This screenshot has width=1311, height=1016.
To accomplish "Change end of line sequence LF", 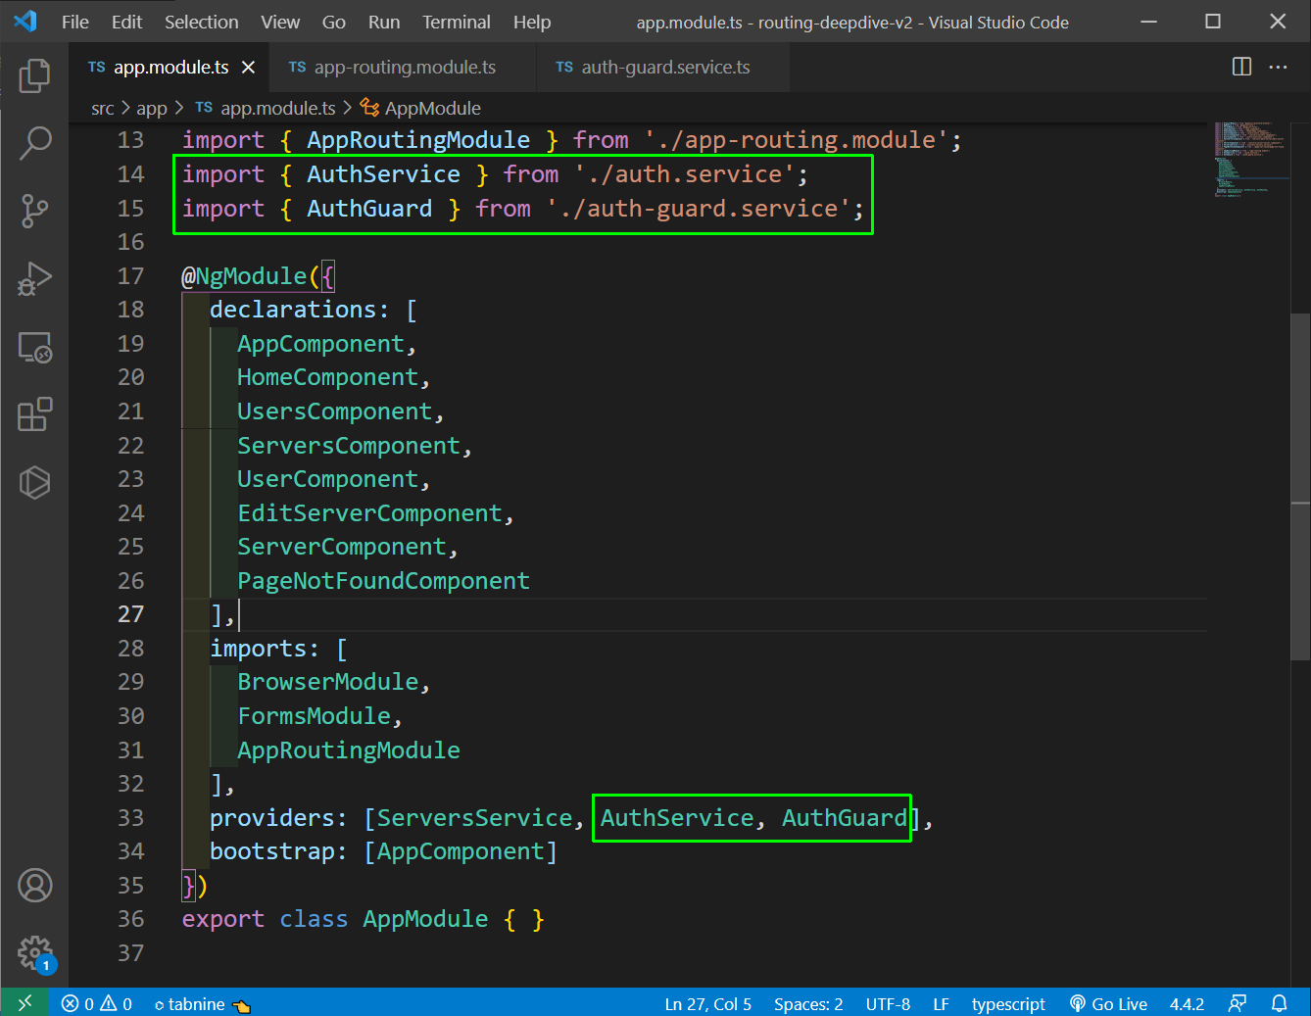I will [x=941, y=1004].
